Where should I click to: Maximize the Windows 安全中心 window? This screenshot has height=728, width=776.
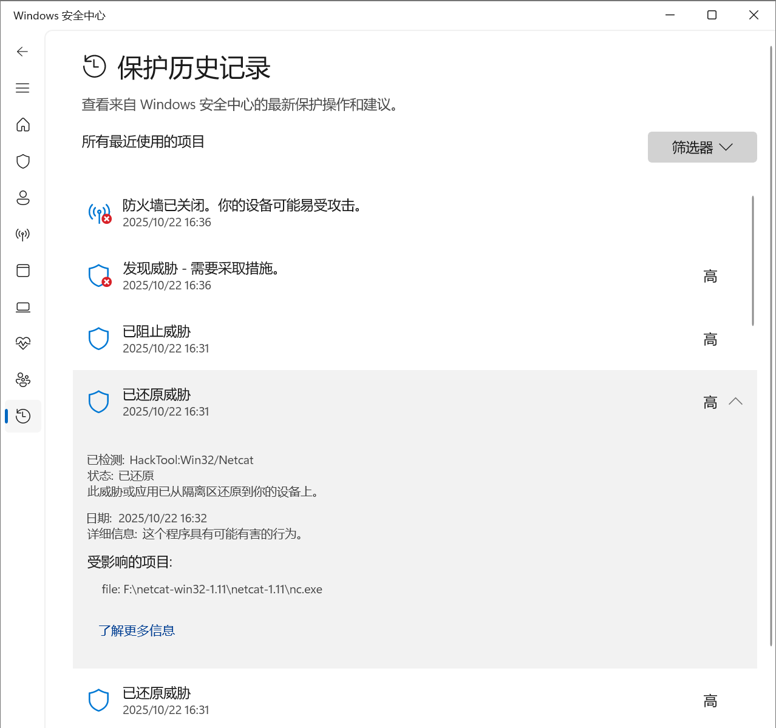click(712, 15)
